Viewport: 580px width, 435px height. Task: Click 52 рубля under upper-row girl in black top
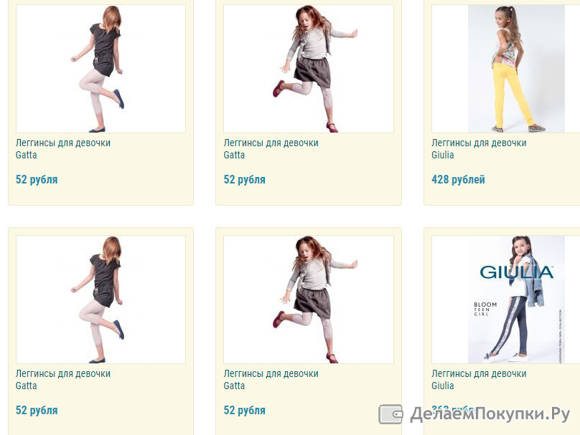point(37,180)
